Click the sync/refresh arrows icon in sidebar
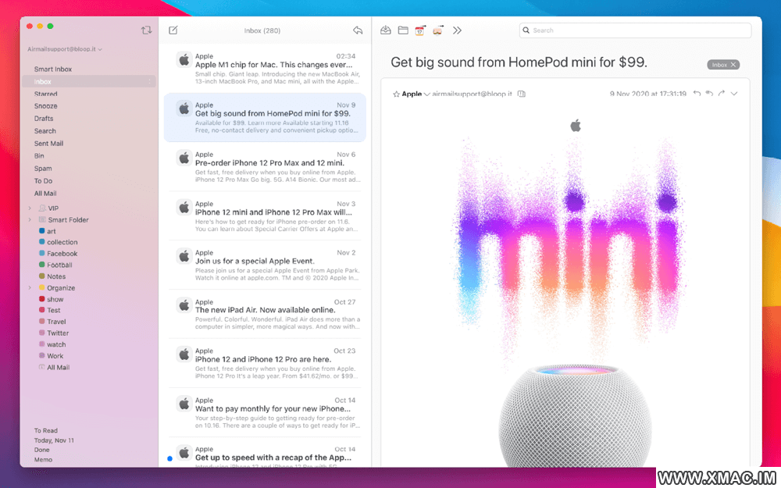The height and width of the screenshot is (488, 781). pyautogui.click(x=146, y=30)
